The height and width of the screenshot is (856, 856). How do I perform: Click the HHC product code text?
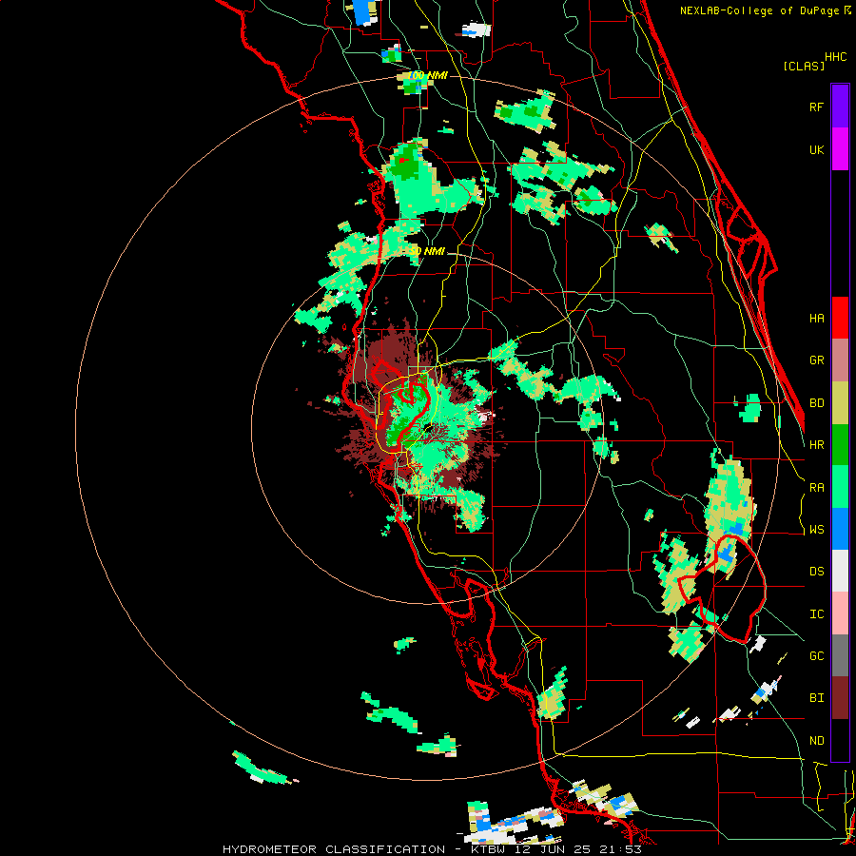click(835, 57)
